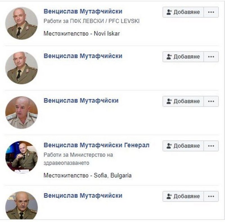The width and height of the screenshot is (225, 222).
Task: Click Добавяне for second search result
Action: [x=183, y=57]
